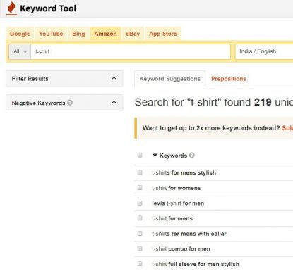Click the Keyword Tool title text
Viewport: 293px width, 271px height.
(x=48, y=8)
